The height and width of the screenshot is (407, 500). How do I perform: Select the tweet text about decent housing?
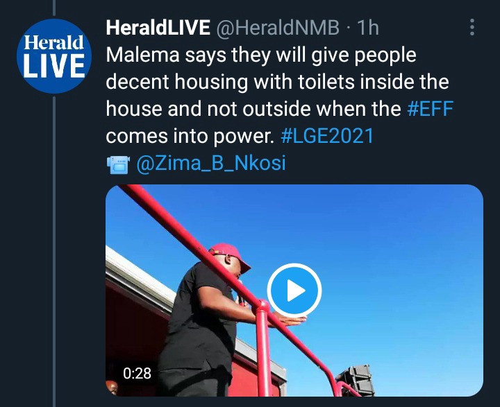pyautogui.click(x=279, y=96)
